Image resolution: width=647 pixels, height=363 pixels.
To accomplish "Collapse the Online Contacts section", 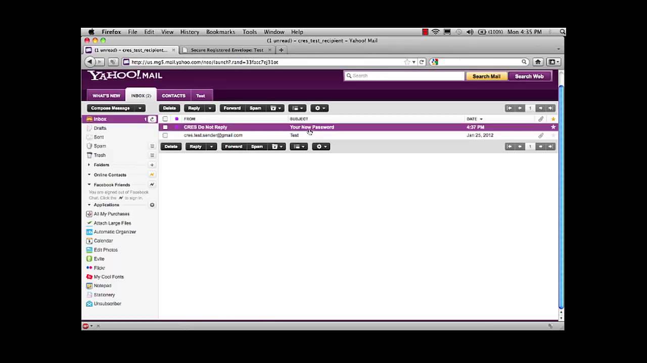I will (89, 175).
